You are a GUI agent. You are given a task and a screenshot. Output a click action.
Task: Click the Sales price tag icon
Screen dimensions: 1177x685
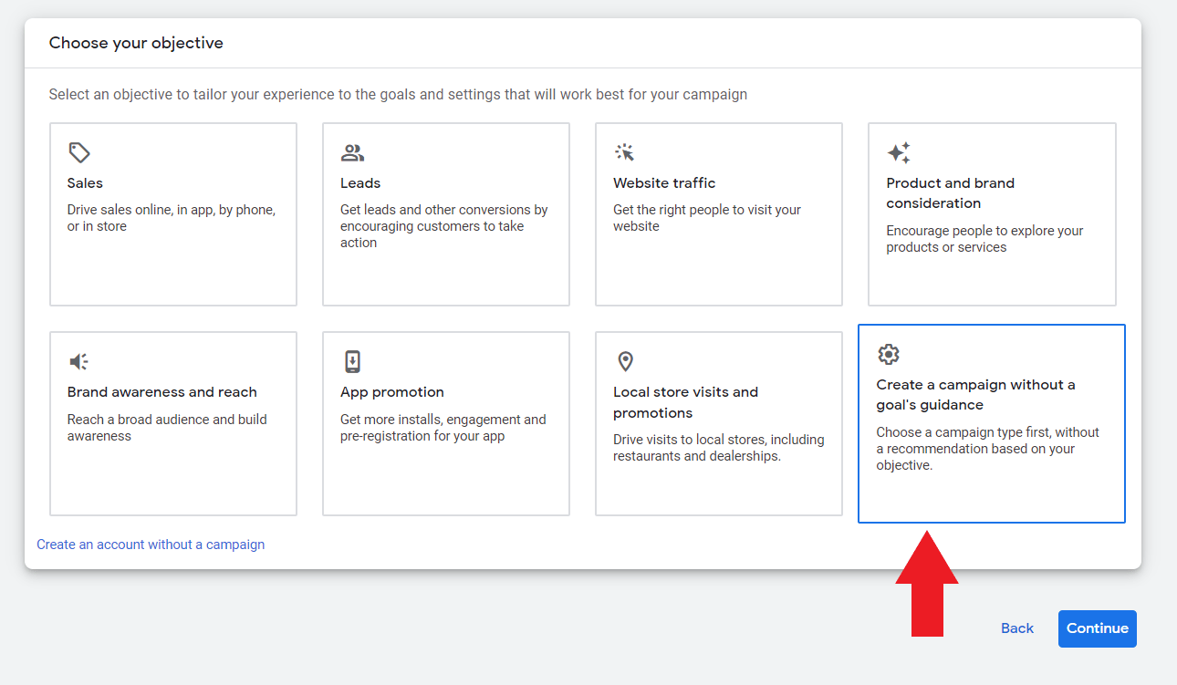(x=79, y=152)
